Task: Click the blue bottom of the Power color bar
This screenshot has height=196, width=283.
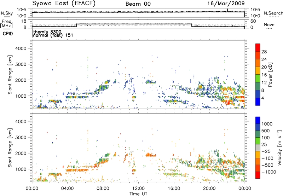Action: point(258,102)
